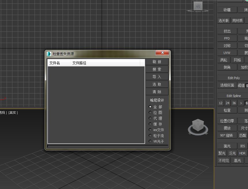Image resolution: width=248 pixels, height=189 pixels.
Task: Click the 不可见 button
Action: 224,160
